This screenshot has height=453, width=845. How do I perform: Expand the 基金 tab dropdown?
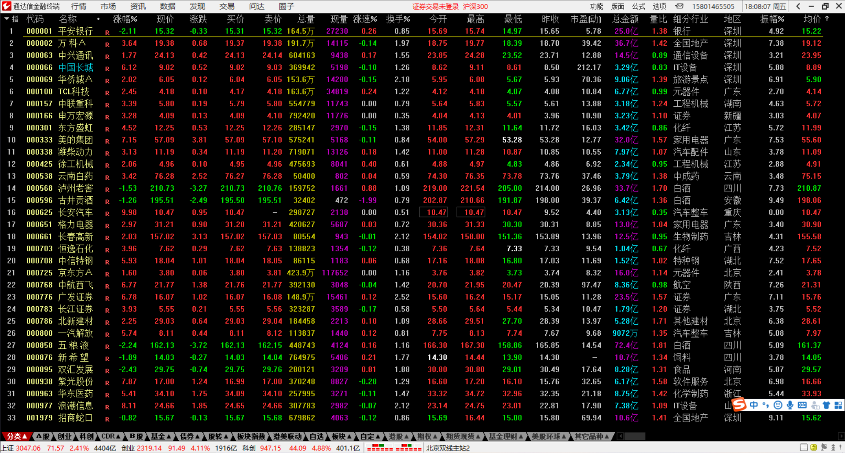(x=168, y=436)
